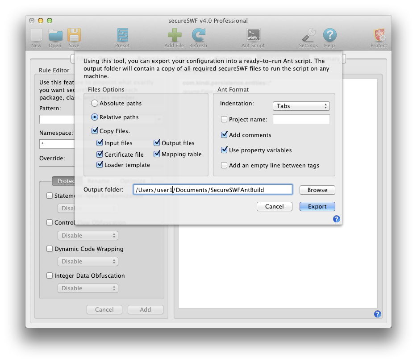The height and width of the screenshot is (363, 417).
Task: Click the Export button
Action: click(x=317, y=206)
